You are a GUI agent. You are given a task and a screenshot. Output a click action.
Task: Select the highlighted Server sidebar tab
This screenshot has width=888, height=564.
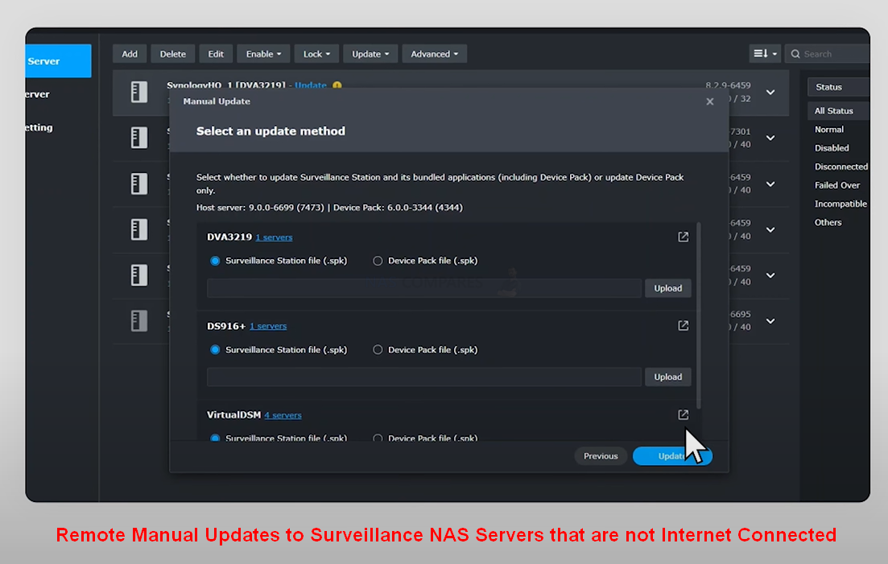58,61
